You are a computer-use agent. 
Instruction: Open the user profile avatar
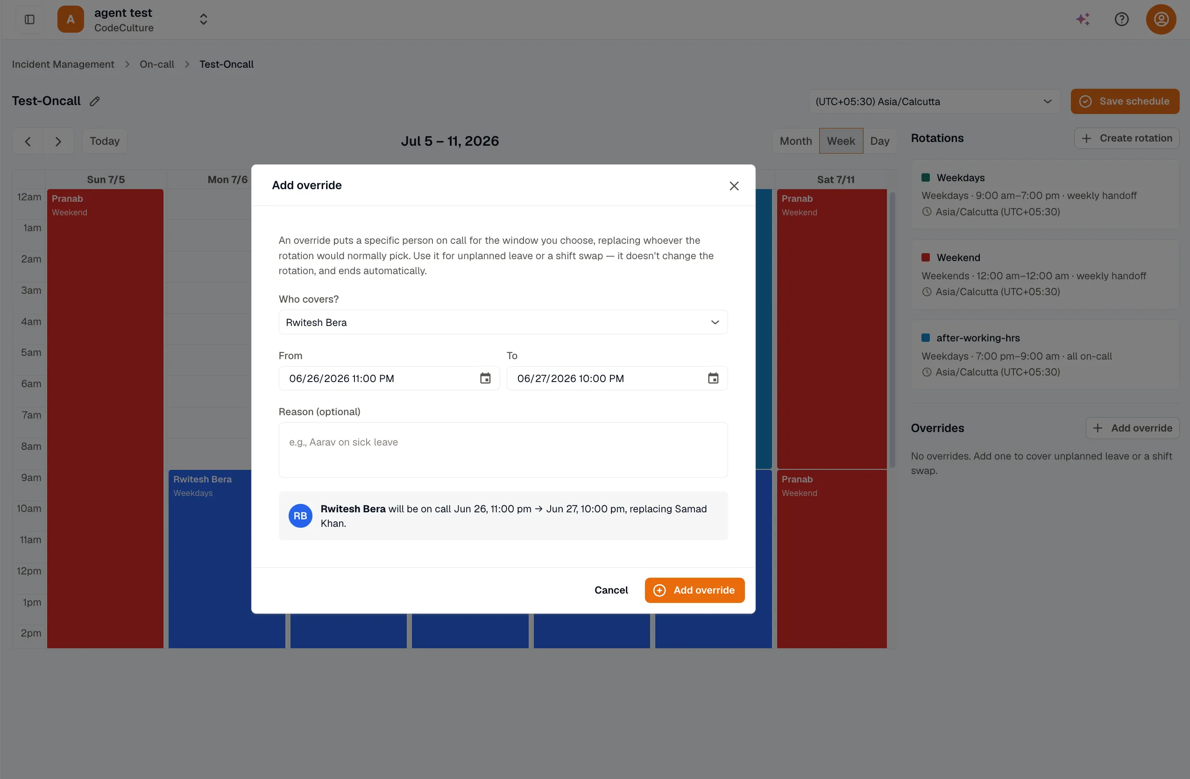click(1161, 20)
